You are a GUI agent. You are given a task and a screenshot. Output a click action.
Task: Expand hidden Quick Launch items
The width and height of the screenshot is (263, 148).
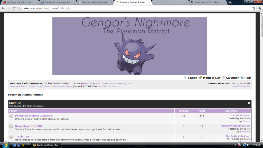[29, 144]
